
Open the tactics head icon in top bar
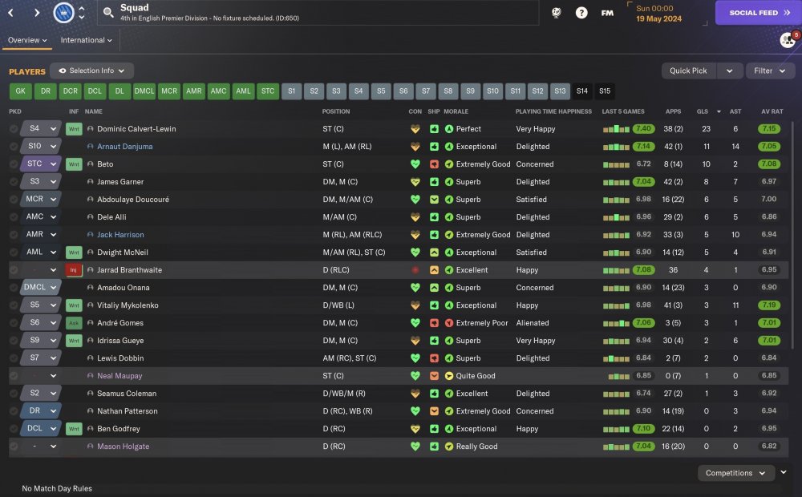[x=557, y=13]
